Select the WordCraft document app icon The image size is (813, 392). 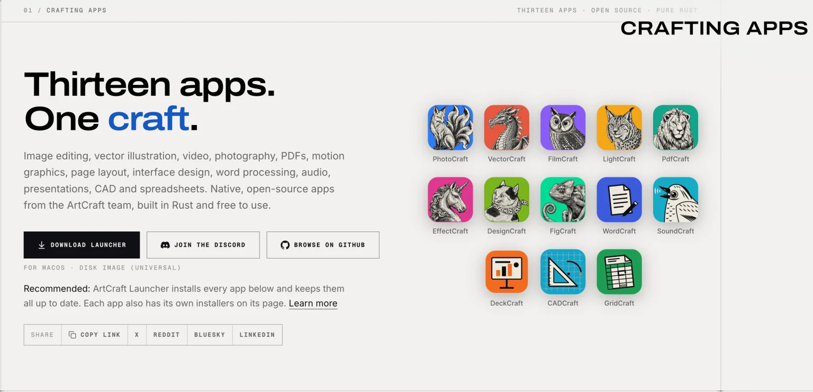(x=619, y=200)
